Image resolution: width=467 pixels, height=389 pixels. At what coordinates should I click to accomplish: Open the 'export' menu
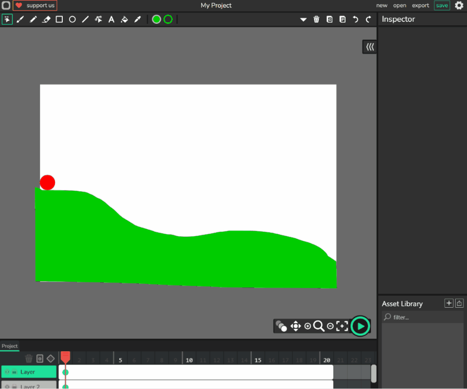pyautogui.click(x=420, y=5)
